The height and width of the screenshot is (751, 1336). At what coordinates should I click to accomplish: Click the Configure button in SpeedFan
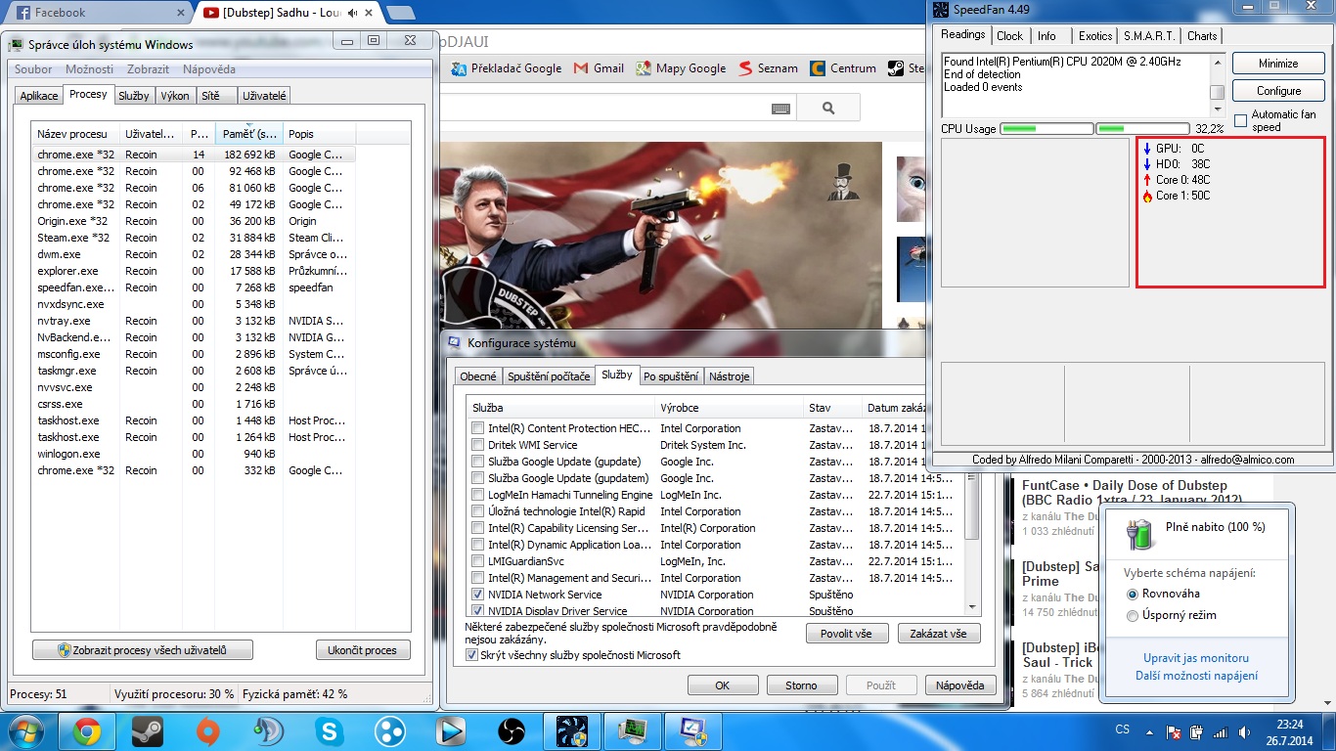click(1279, 91)
